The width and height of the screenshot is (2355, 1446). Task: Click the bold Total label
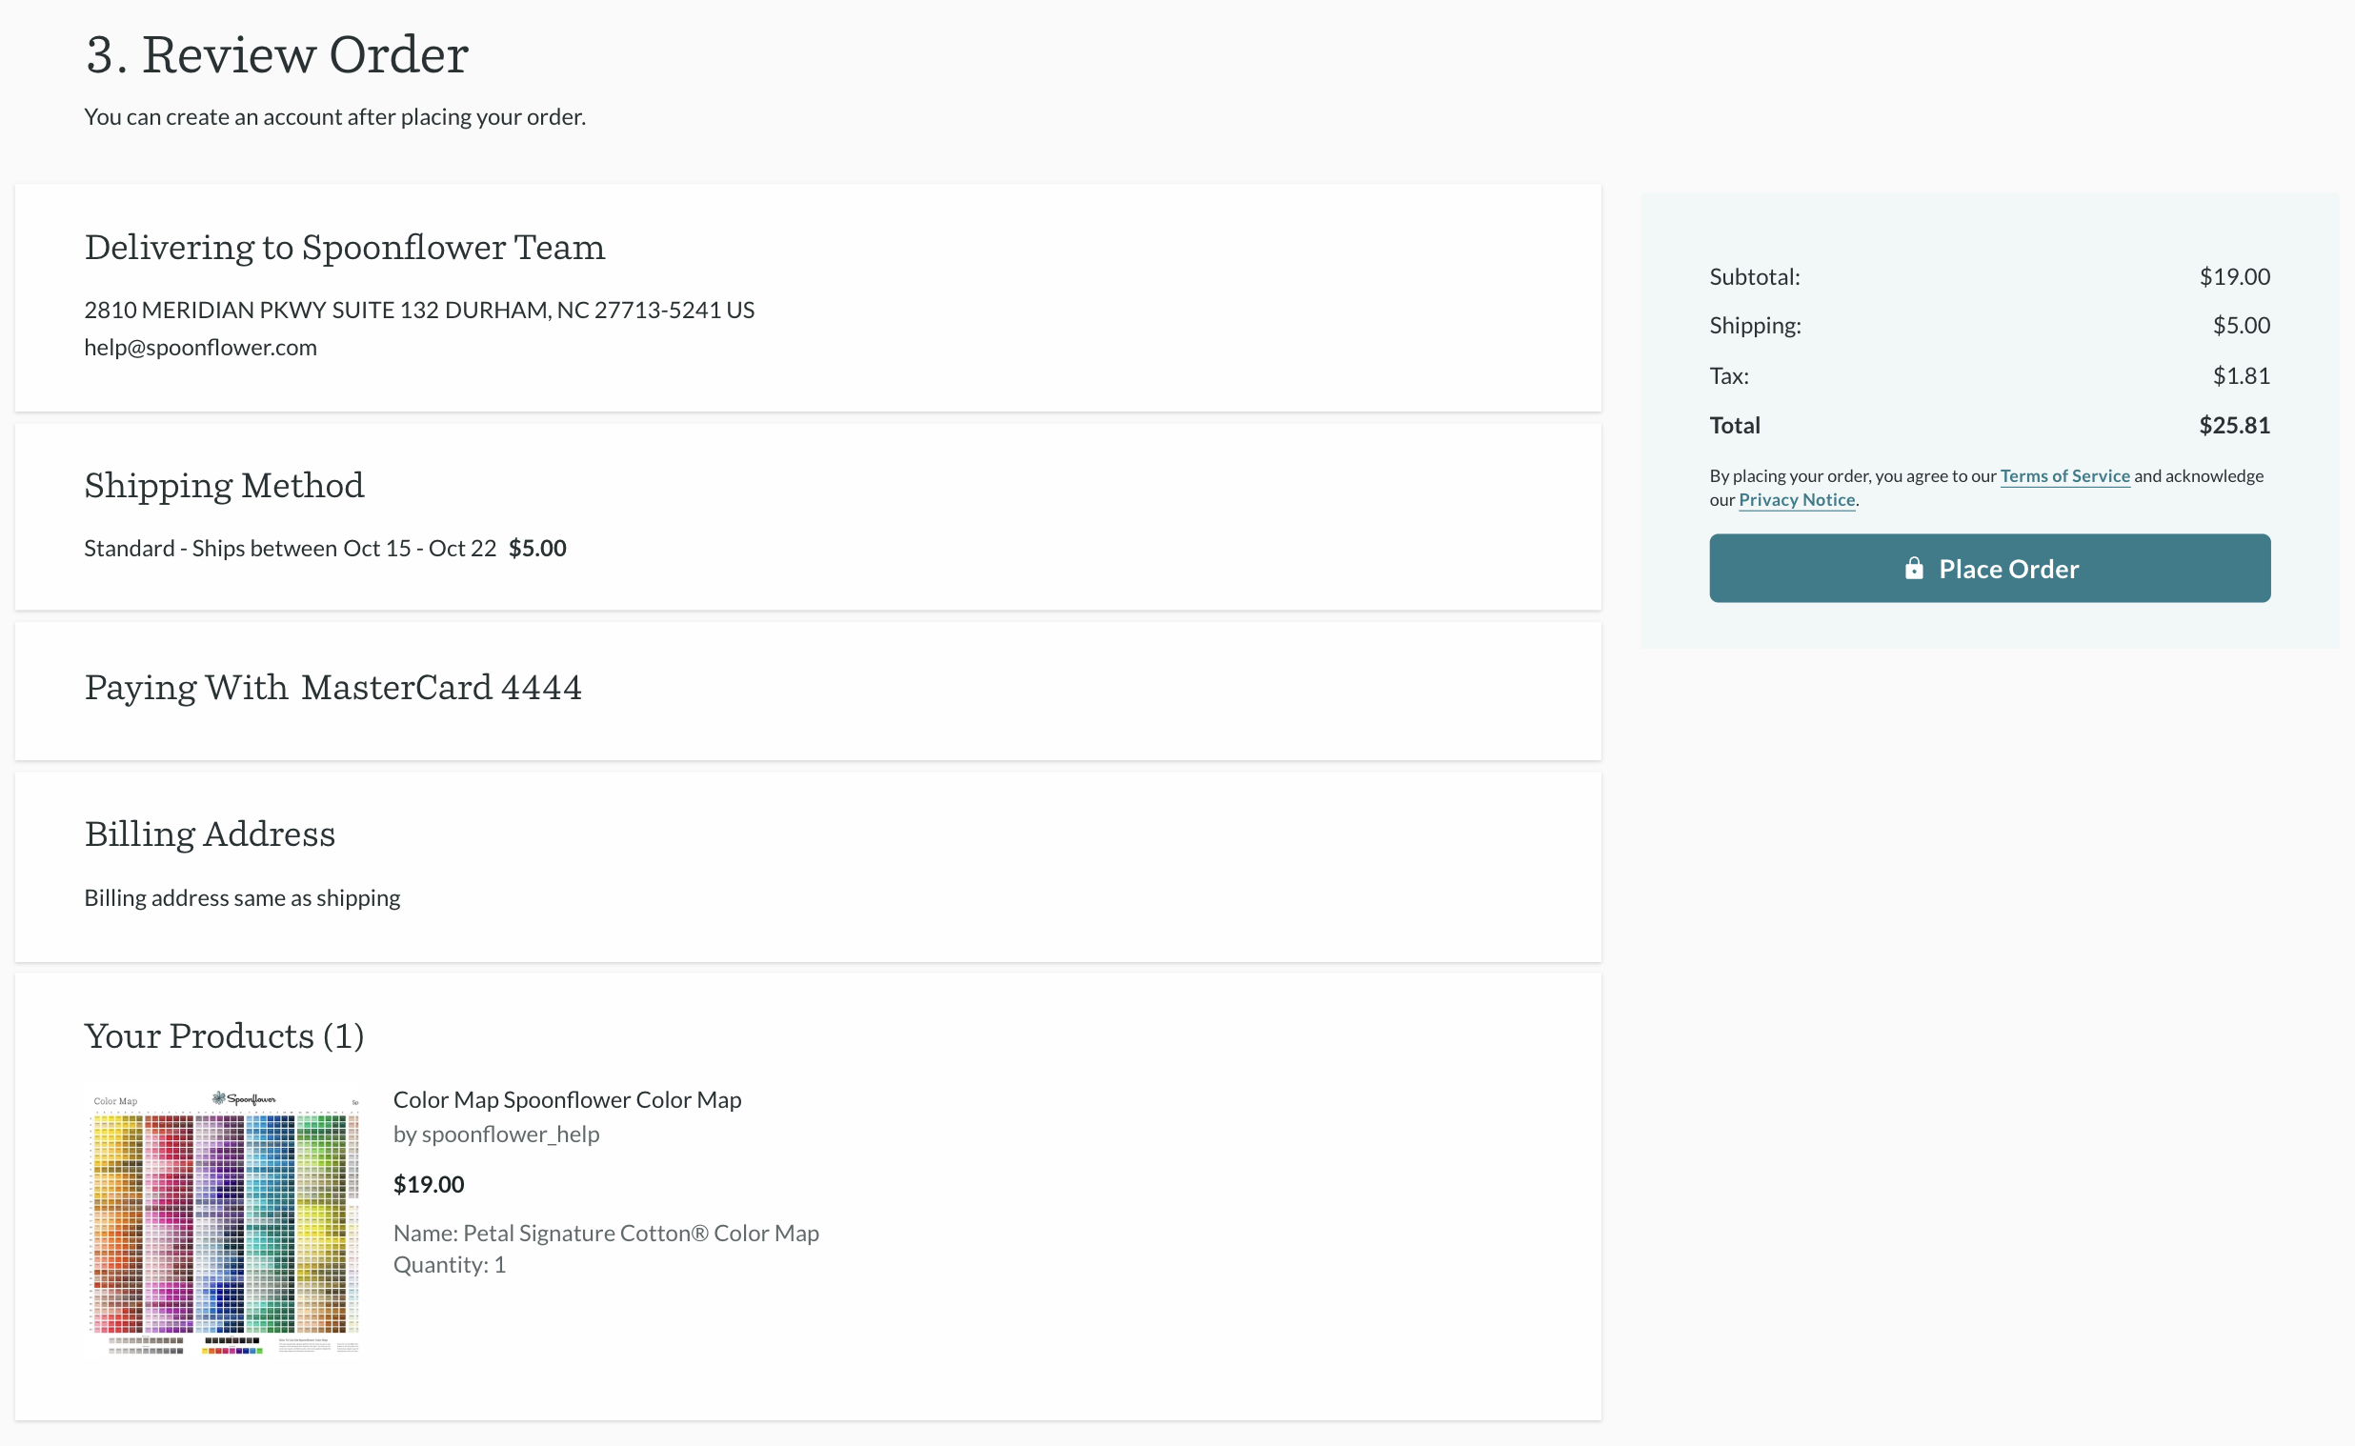point(1735,425)
